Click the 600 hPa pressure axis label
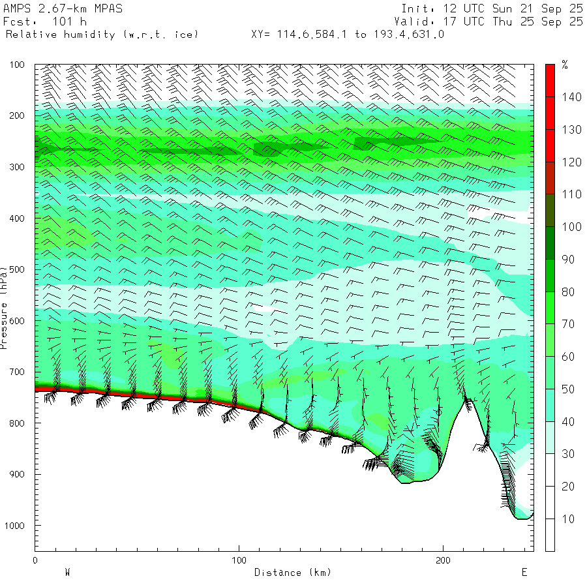Image resolution: width=587 pixels, height=587 pixels. click(17, 321)
